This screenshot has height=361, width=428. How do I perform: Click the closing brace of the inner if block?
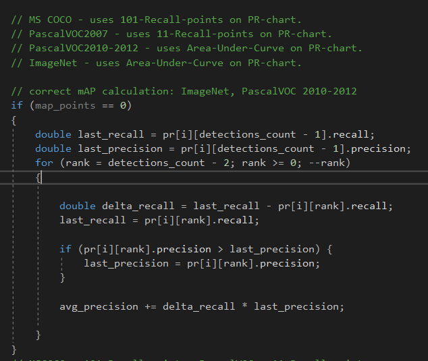pyautogui.click(x=63, y=278)
